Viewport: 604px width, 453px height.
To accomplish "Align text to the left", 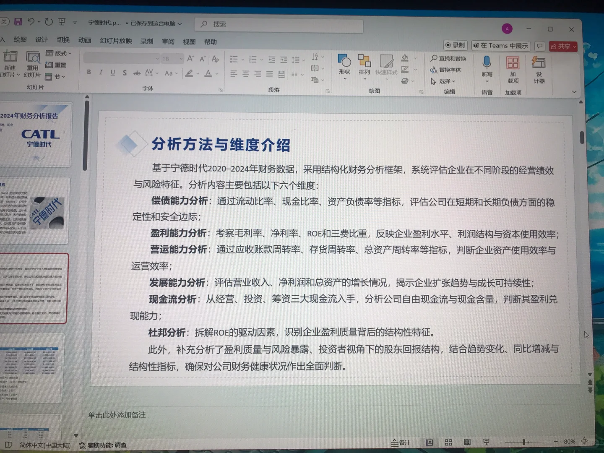I will tap(234, 74).
